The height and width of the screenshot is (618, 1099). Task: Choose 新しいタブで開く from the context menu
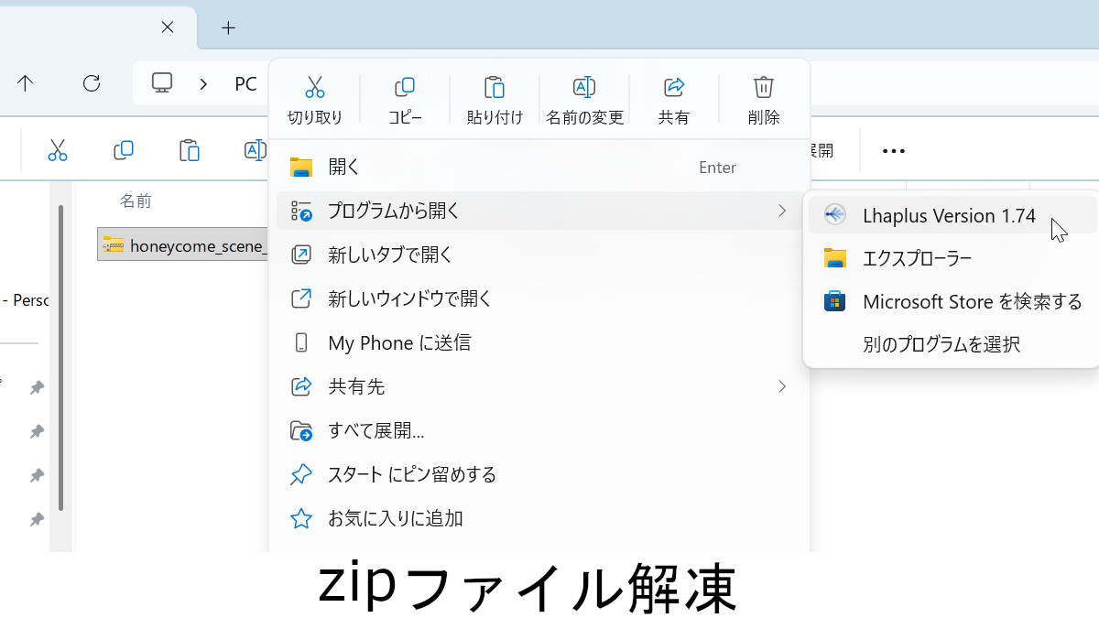point(388,255)
